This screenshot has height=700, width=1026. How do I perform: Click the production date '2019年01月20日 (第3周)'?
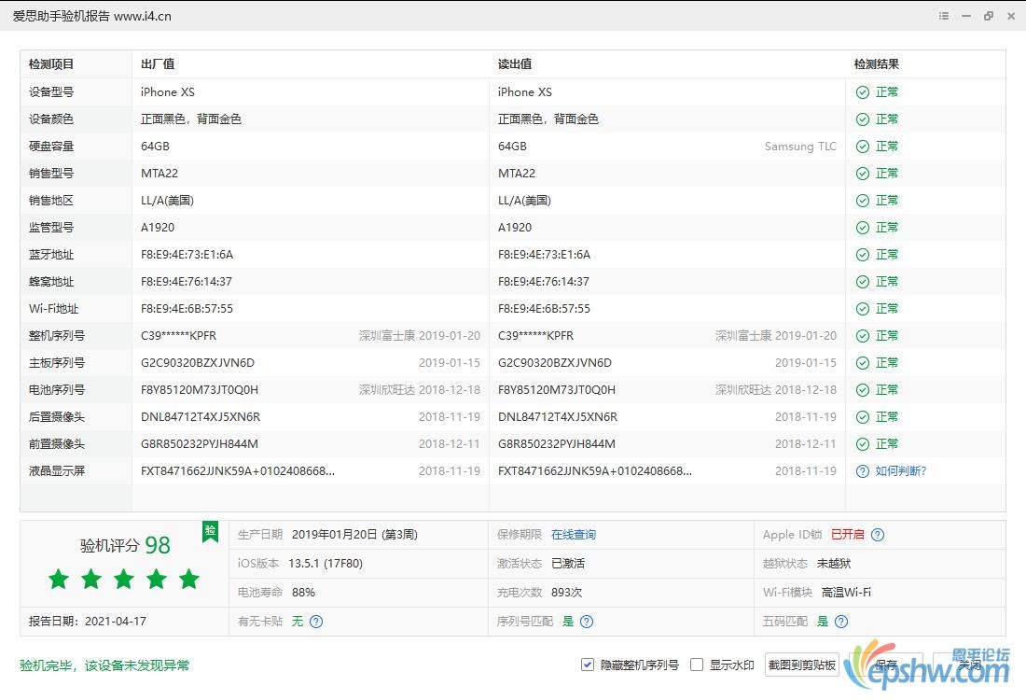[354, 534]
